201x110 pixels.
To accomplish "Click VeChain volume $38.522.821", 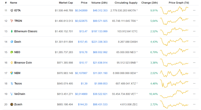I will click(100, 94).
